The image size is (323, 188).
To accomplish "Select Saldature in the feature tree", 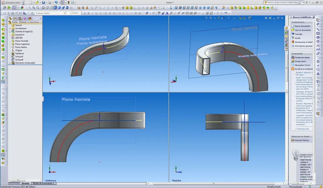I will coord(19,53).
